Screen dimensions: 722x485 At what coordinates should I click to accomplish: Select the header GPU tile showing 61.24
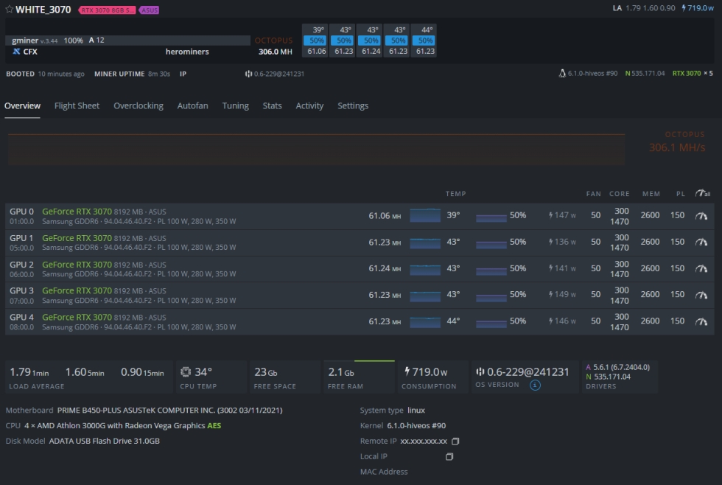(x=370, y=41)
